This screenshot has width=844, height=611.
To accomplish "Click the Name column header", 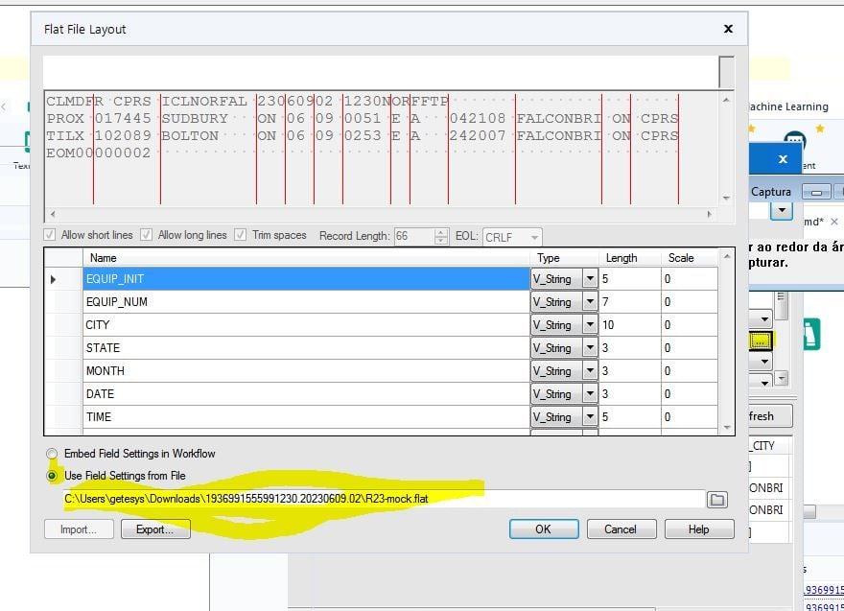I will click(306, 258).
